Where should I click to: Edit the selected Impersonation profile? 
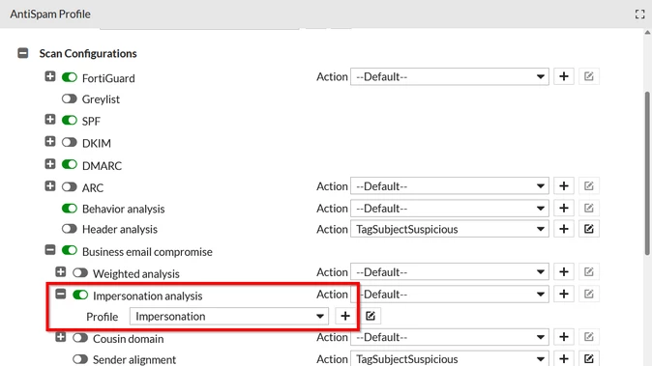(x=370, y=316)
